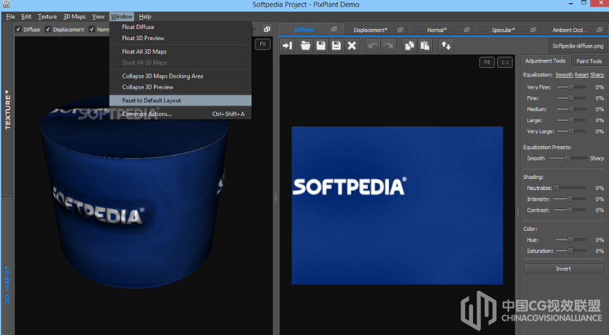Screen dimensions: 609x335
Task: Switch to the Specular map tab
Action: 503,30
